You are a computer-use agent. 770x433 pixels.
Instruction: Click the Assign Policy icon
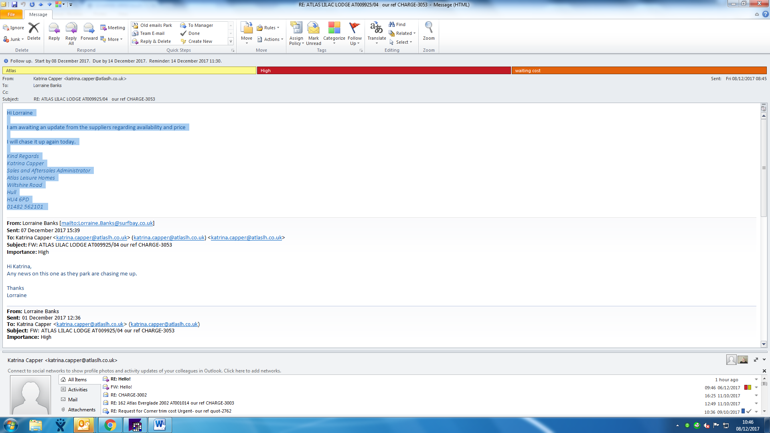[x=296, y=29]
